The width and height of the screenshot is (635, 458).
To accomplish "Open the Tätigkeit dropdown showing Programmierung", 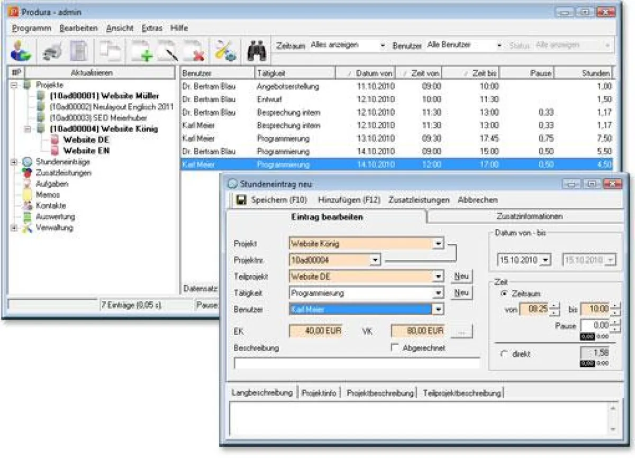I will [x=439, y=292].
